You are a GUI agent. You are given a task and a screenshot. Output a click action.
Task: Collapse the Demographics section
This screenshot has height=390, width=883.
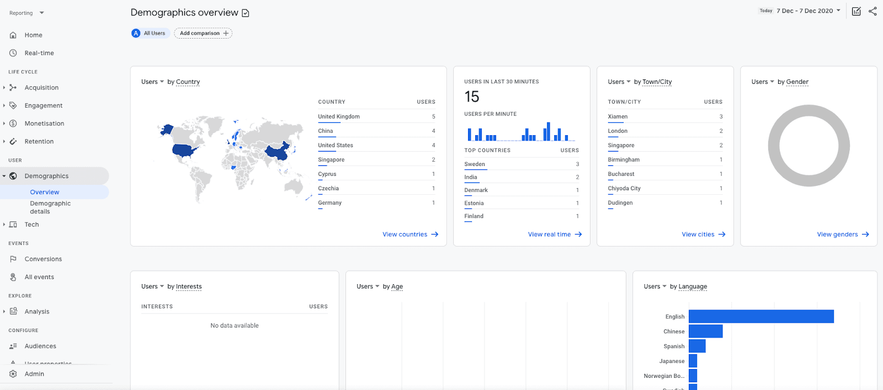click(x=4, y=177)
